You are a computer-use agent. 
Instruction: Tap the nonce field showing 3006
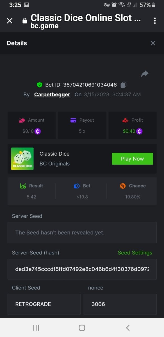pyautogui.click(x=120, y=304)
